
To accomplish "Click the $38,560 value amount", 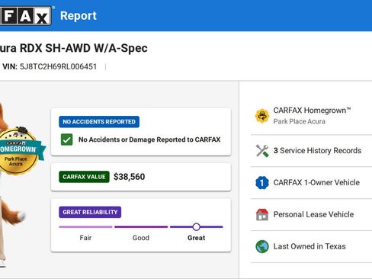I will click(x=129, y=177).
